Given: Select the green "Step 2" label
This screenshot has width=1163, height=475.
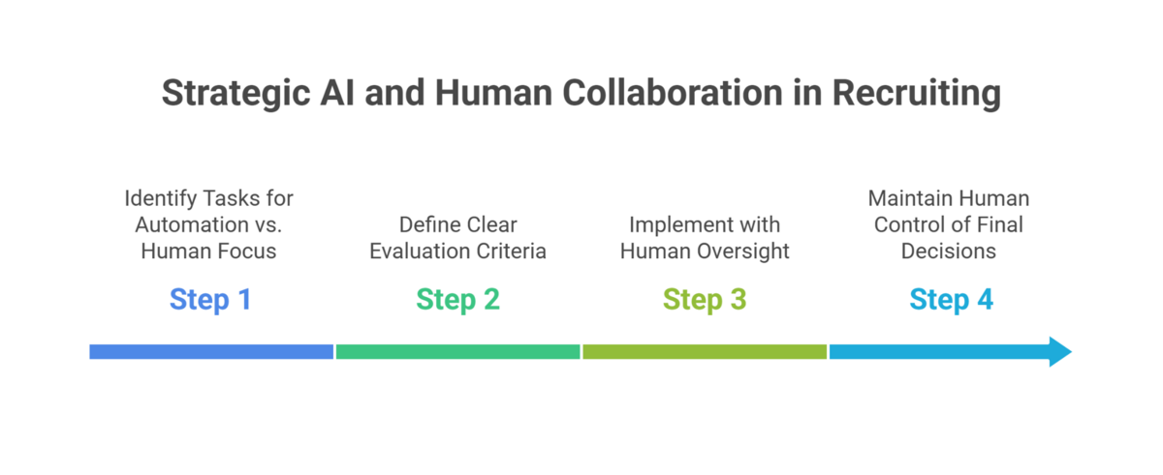Looking at the screenshot, I should [457, 300].
